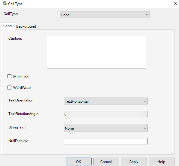Image resolution: width=179 pixels, height=166 pixels.
Task: Click the NullDisplay: label text
Action: (18, 141)
